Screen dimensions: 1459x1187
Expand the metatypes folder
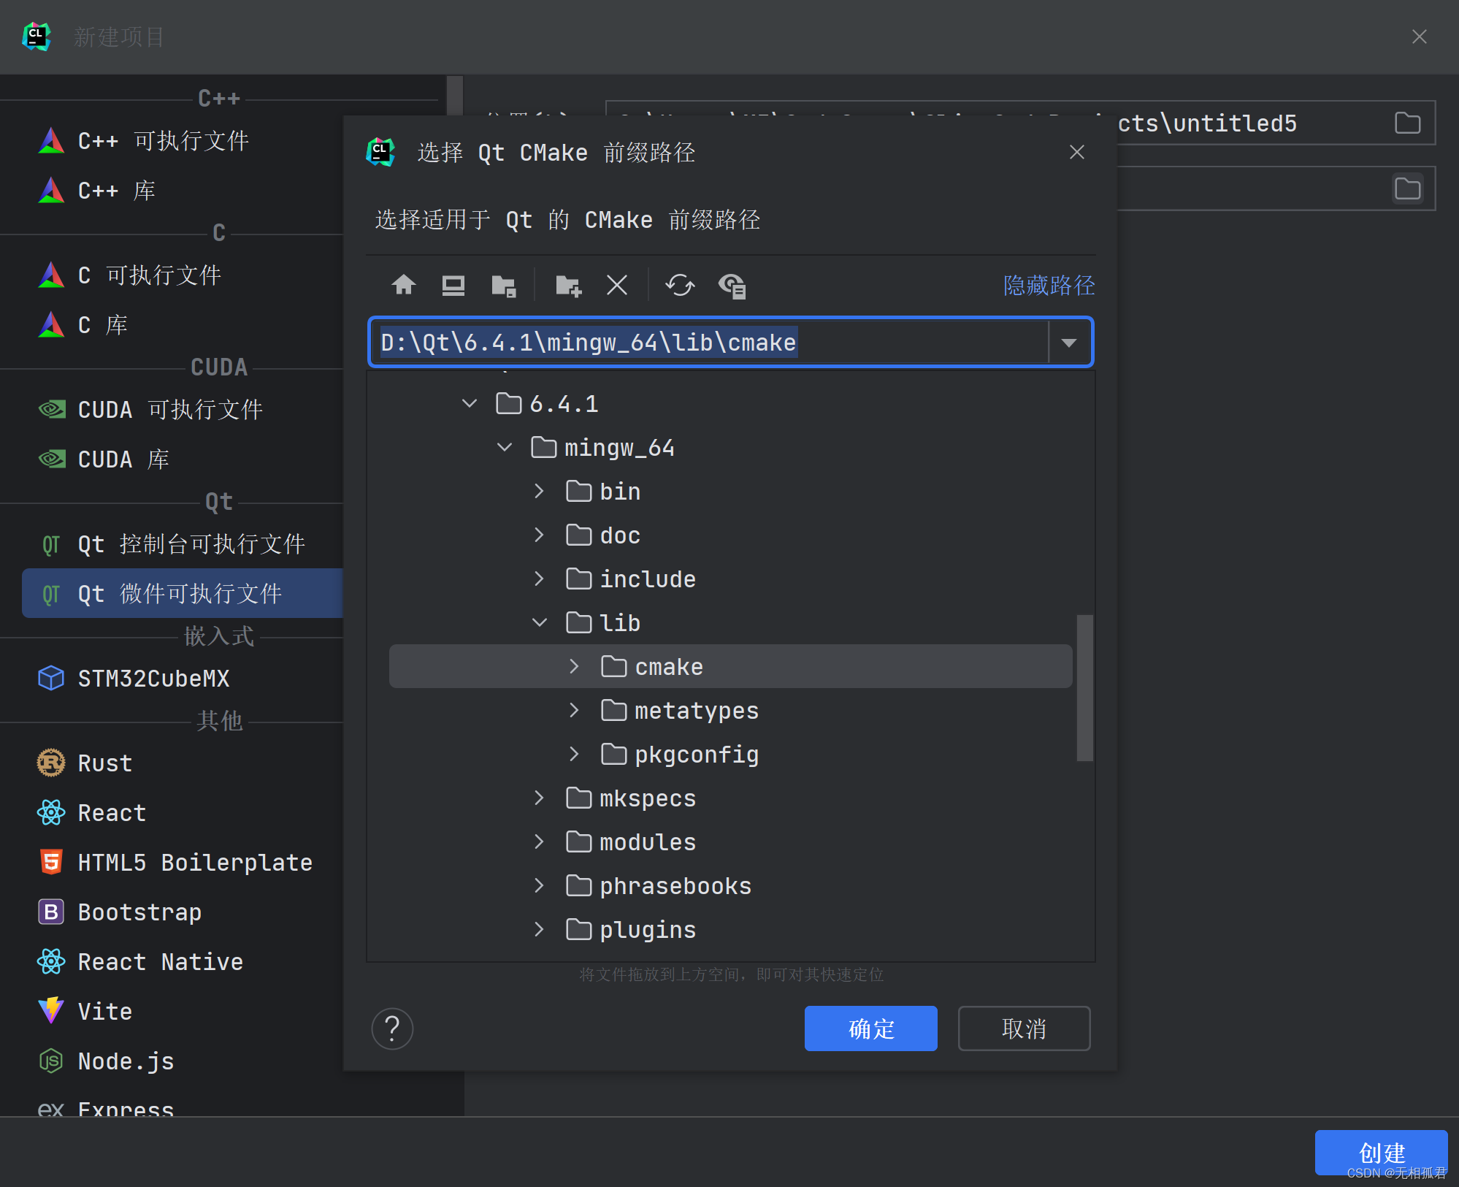coord(574,710)
